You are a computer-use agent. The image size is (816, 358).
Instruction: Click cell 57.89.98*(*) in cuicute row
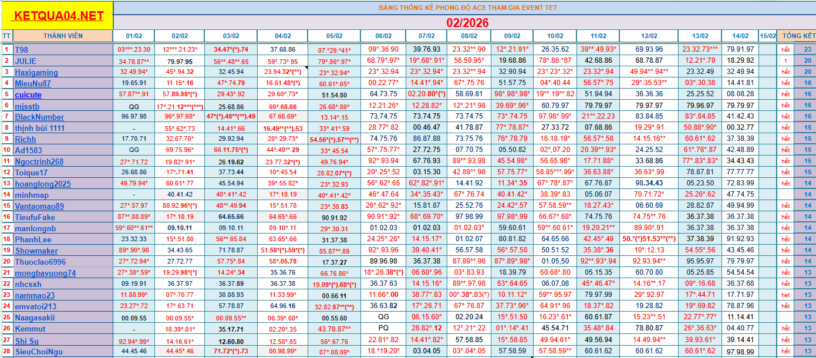pyautogui.click(x=180, y=94)
